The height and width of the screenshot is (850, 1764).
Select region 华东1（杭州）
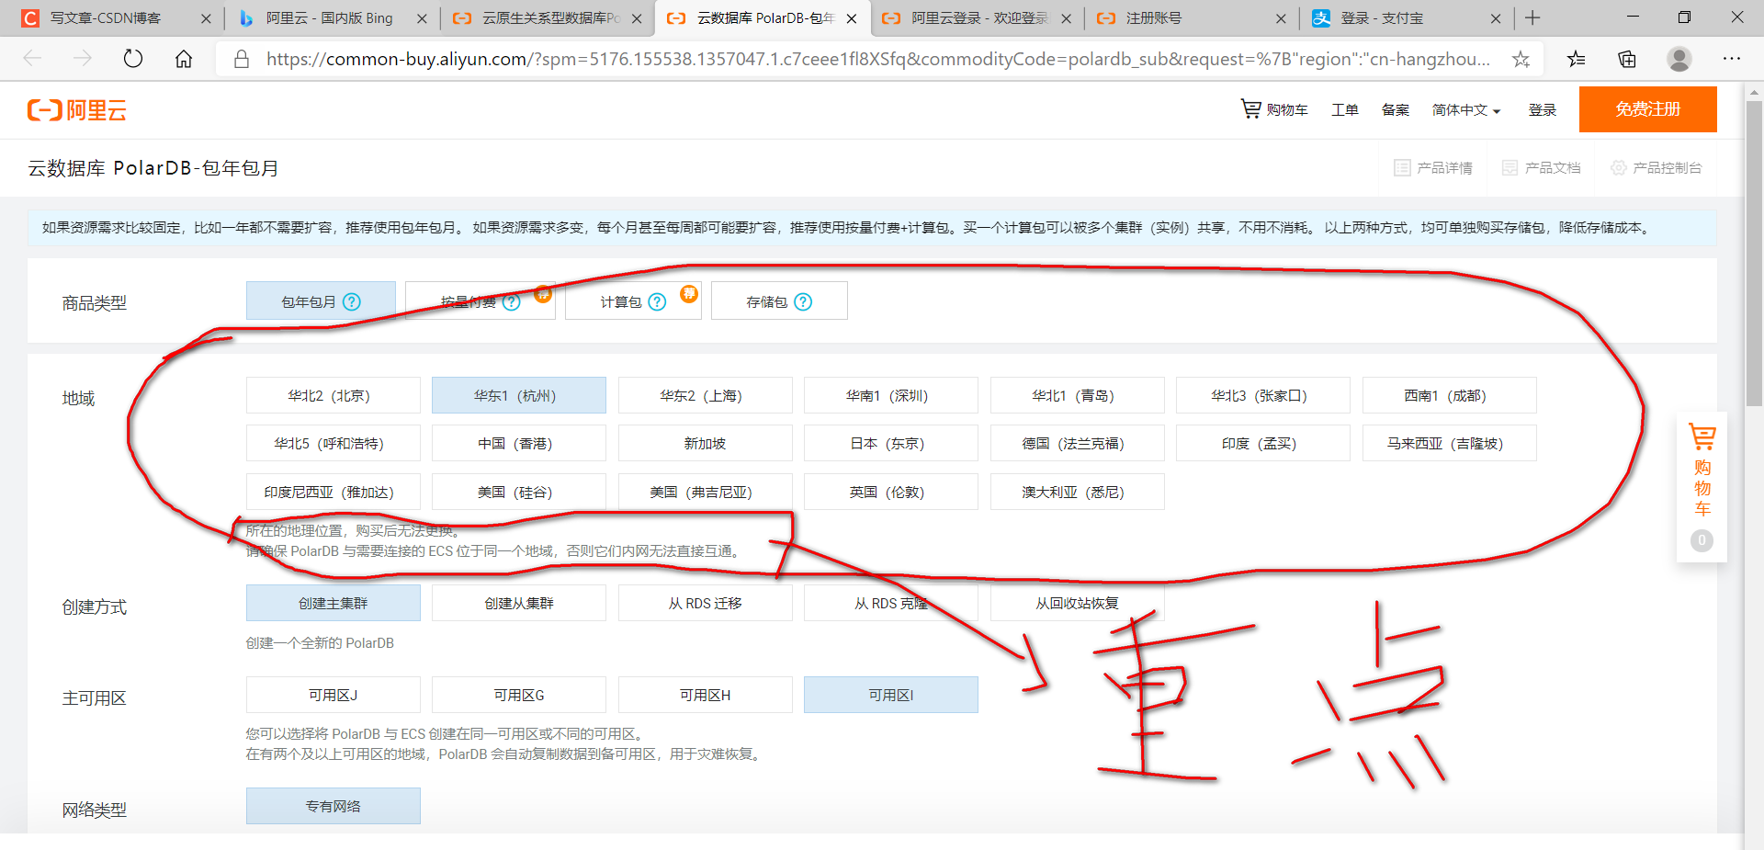click(x=519, y=395)
